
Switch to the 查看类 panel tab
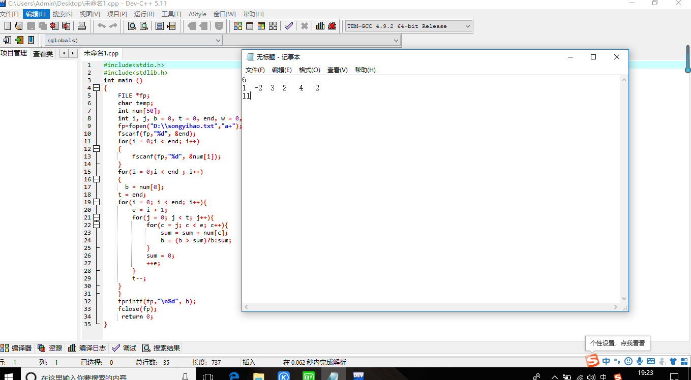(x=43, y=53)
